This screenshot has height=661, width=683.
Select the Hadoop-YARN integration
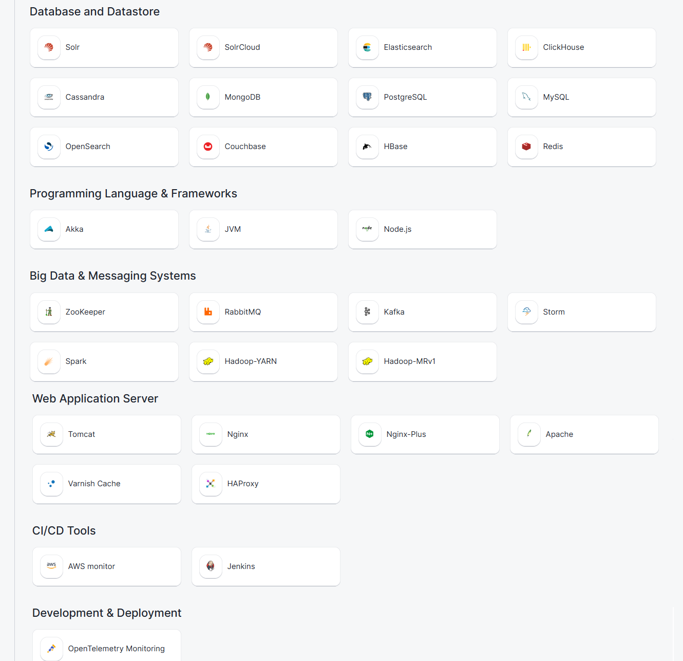pyautogui.click(x=263, y=361)
